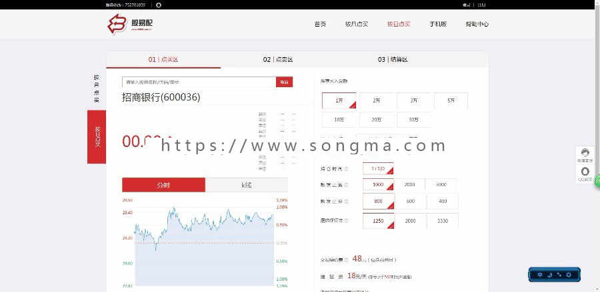The width and height of the screenshot is (600, 292).
Task: Click help icon beside the 1000 row label
Action: [346, 185]
